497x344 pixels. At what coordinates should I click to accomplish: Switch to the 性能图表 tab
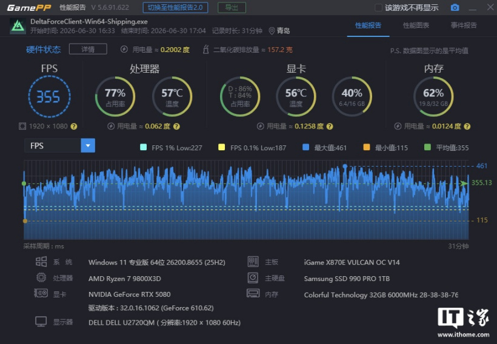click(416, 25)
